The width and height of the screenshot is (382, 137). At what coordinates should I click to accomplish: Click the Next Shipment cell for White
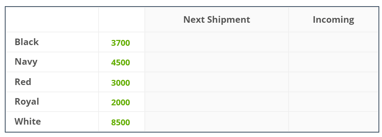click(217, 122)
